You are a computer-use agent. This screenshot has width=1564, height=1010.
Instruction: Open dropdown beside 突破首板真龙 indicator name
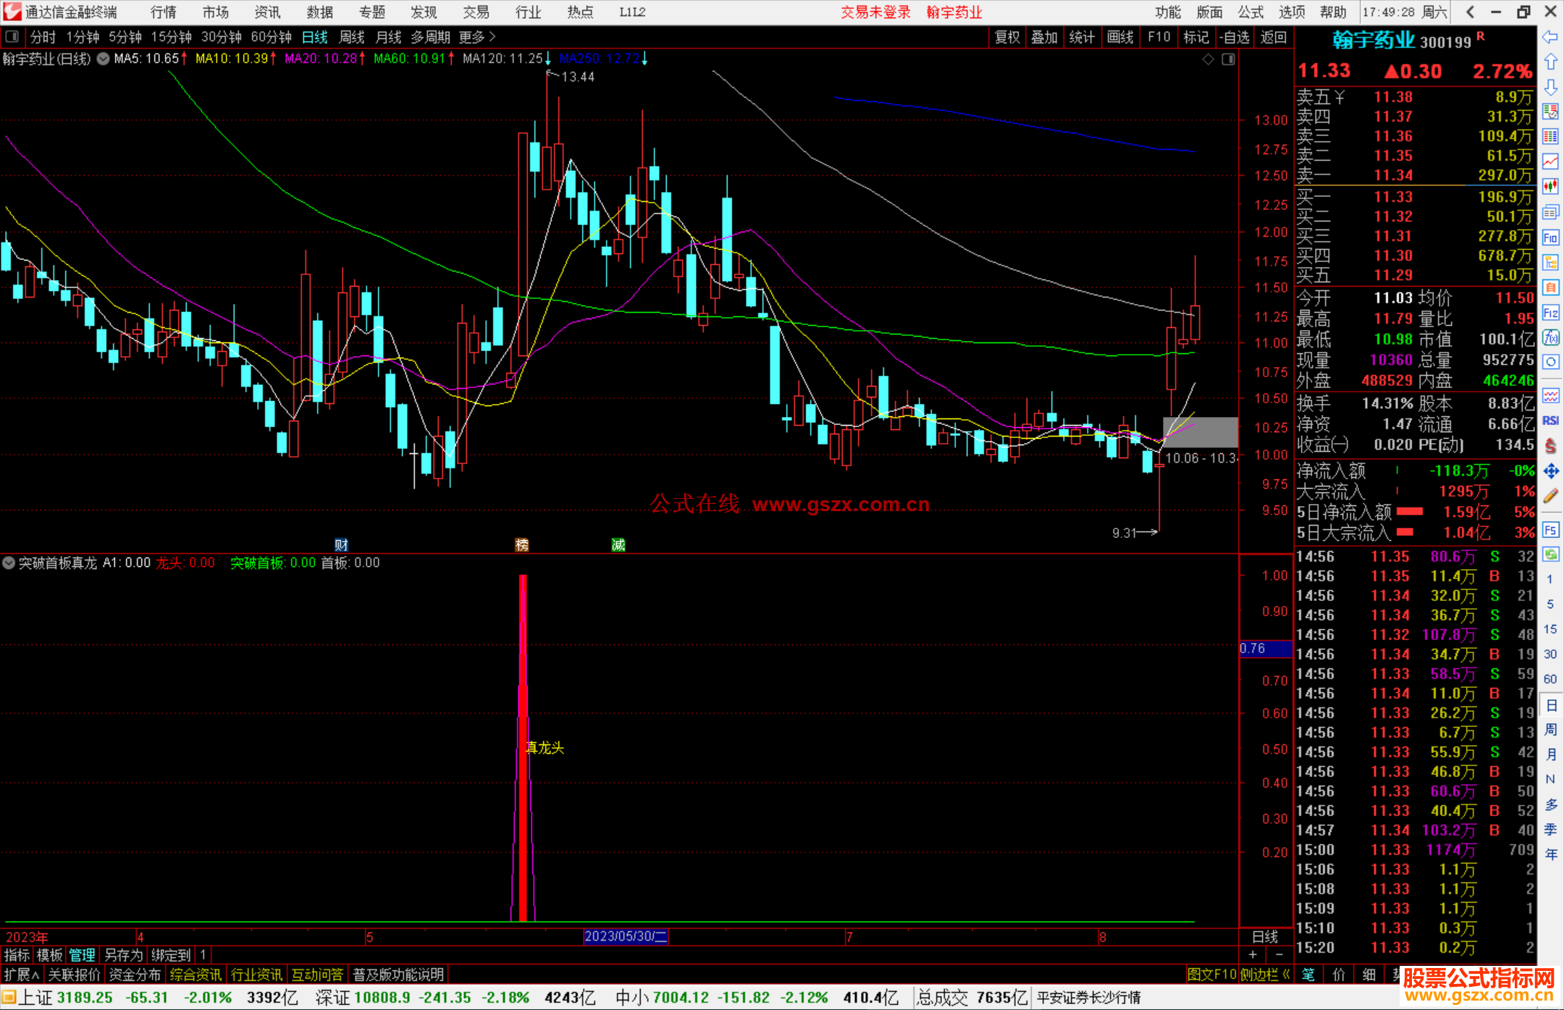click(x=9, y=563)
